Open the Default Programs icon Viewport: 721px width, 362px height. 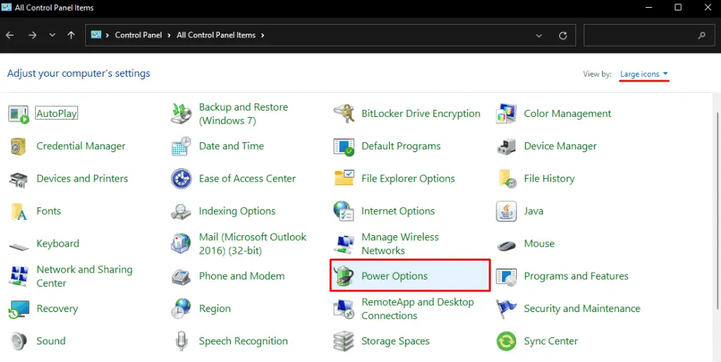pos(344,146)
